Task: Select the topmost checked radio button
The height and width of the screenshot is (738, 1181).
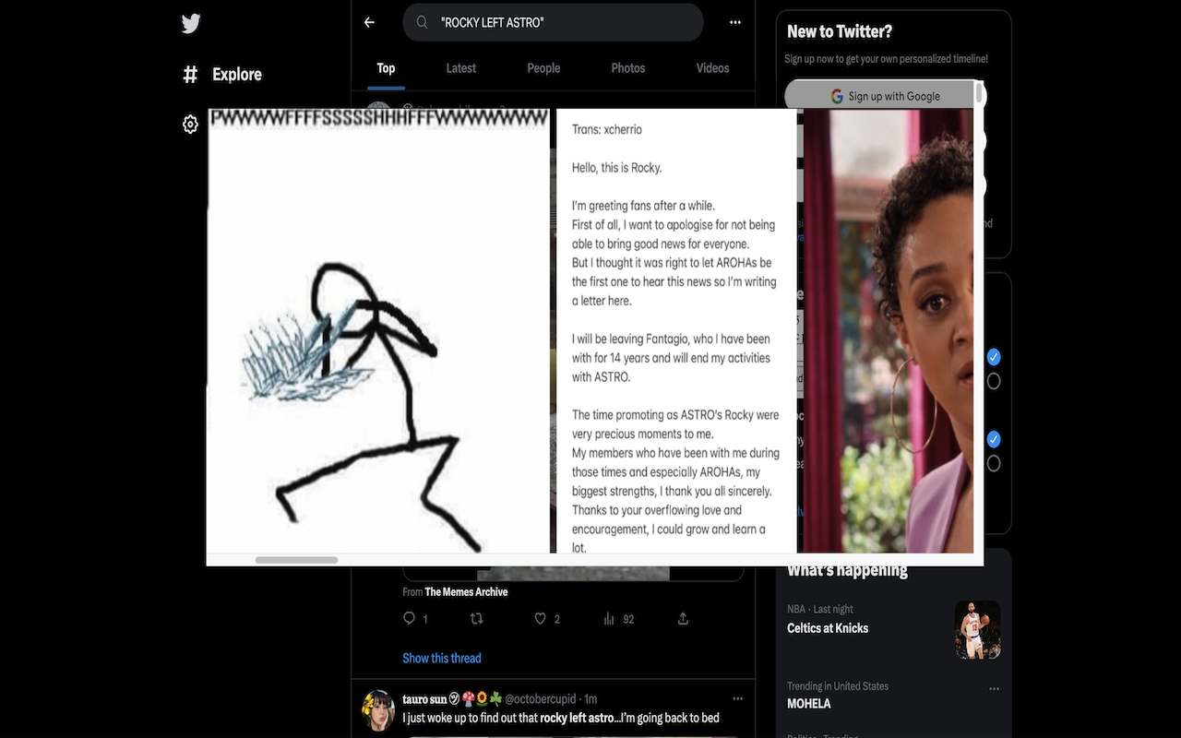Action: pos(994,357)
